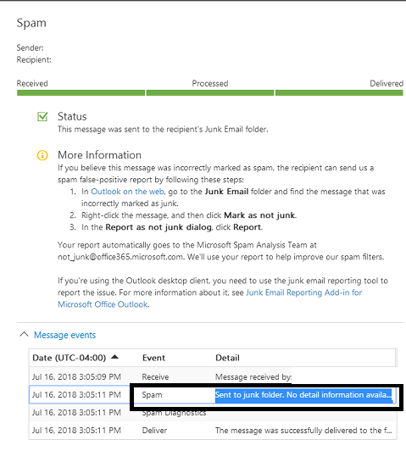Image resolution: width=406 pixels, height=451 pixels.
Task: Open the Outlook on the web link
Action: (x=127, y=192)
